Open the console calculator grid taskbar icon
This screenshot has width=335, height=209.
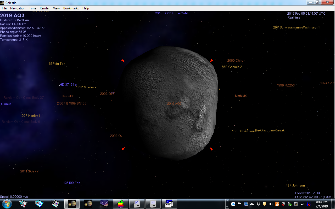pos(169,204)
